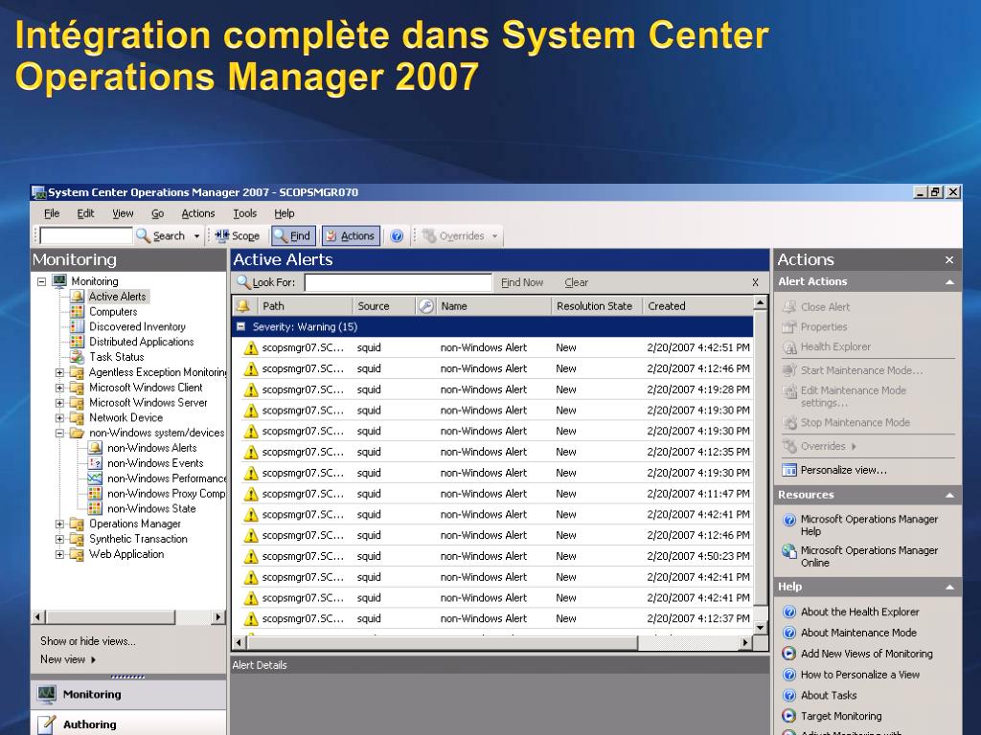Collapse the 'Severity: Warning (15)' group
The height and width of the screenshot is (735, 981).
(x=240, y=326)
